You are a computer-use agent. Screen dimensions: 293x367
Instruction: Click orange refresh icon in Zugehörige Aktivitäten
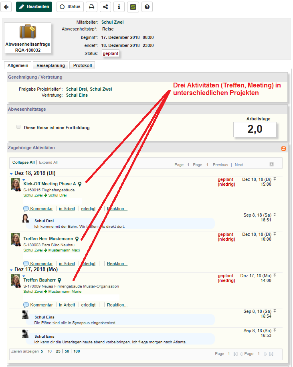coord(284,148)
